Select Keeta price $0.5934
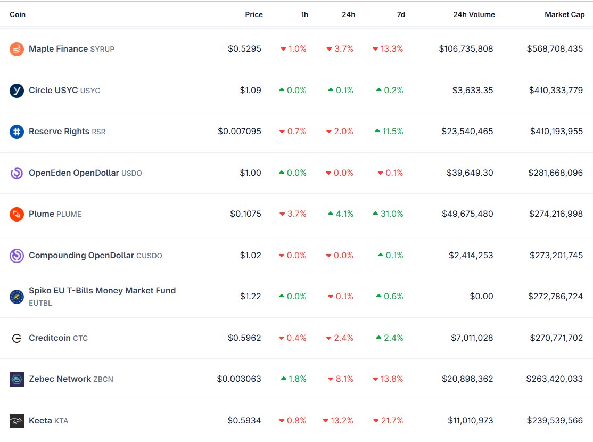This screenshot has width=593, height=442. tap(244, 420)
